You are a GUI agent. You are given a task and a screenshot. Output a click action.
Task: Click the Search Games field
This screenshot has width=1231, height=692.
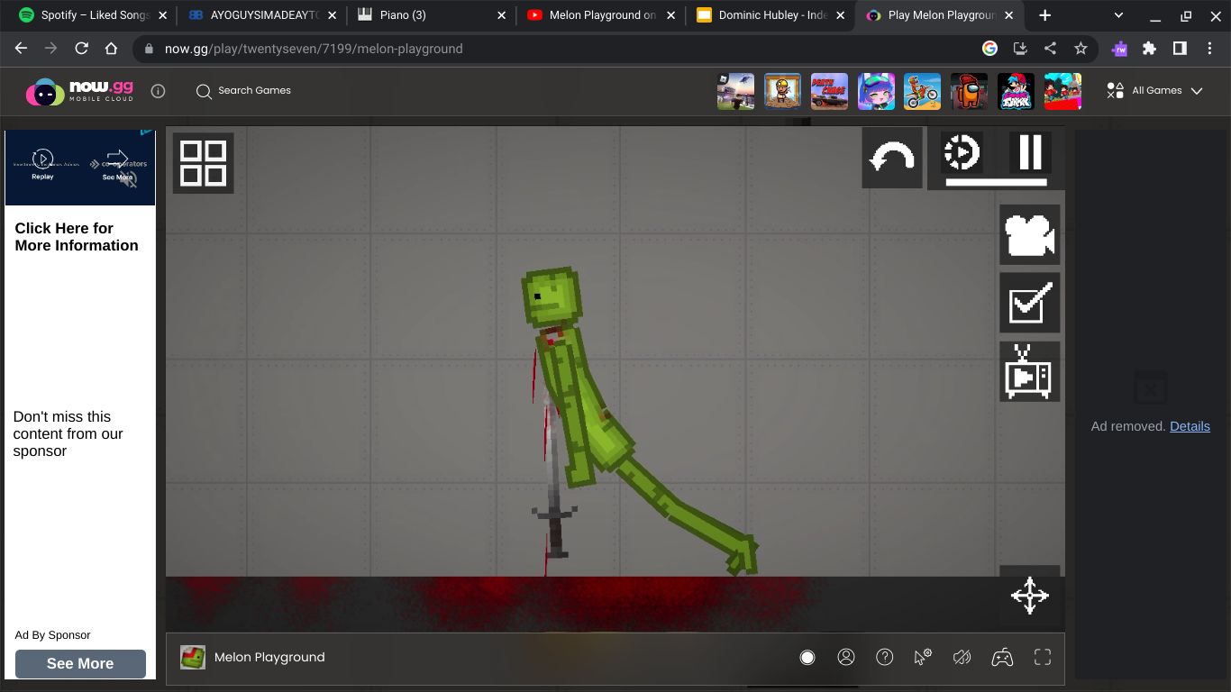click(244, 90)
